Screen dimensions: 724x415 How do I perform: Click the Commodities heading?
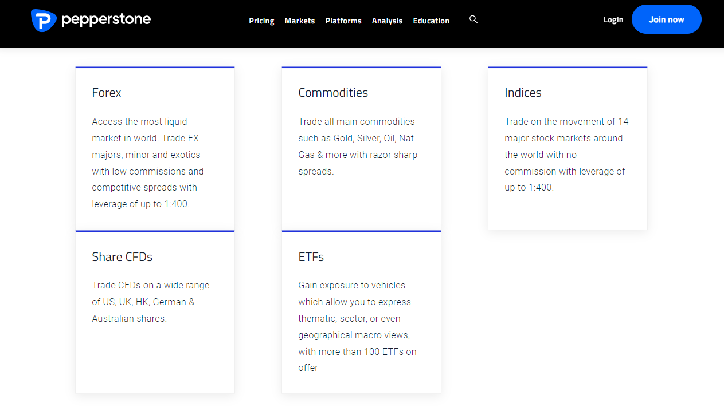[x=333, y=92]
